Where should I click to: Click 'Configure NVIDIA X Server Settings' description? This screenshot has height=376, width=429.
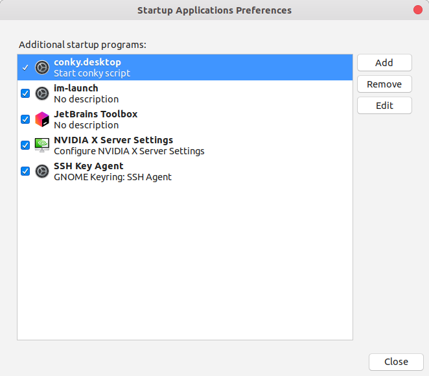click(x=129, y=151)
